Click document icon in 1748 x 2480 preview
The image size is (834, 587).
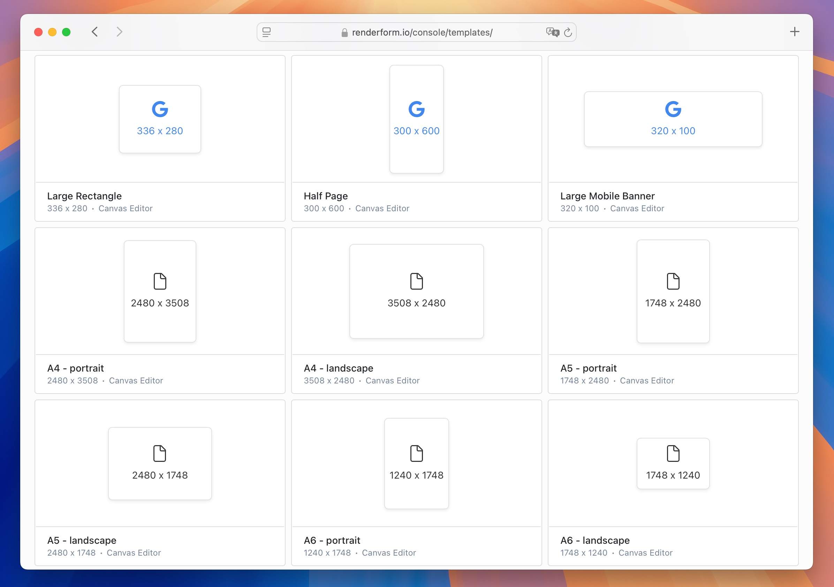point(673,281)
